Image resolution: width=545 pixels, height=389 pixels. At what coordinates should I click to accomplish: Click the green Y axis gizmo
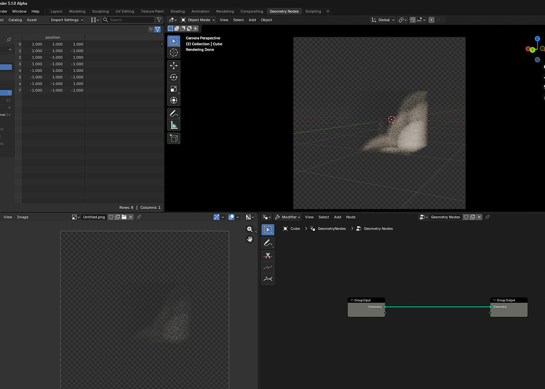point(532,50)
